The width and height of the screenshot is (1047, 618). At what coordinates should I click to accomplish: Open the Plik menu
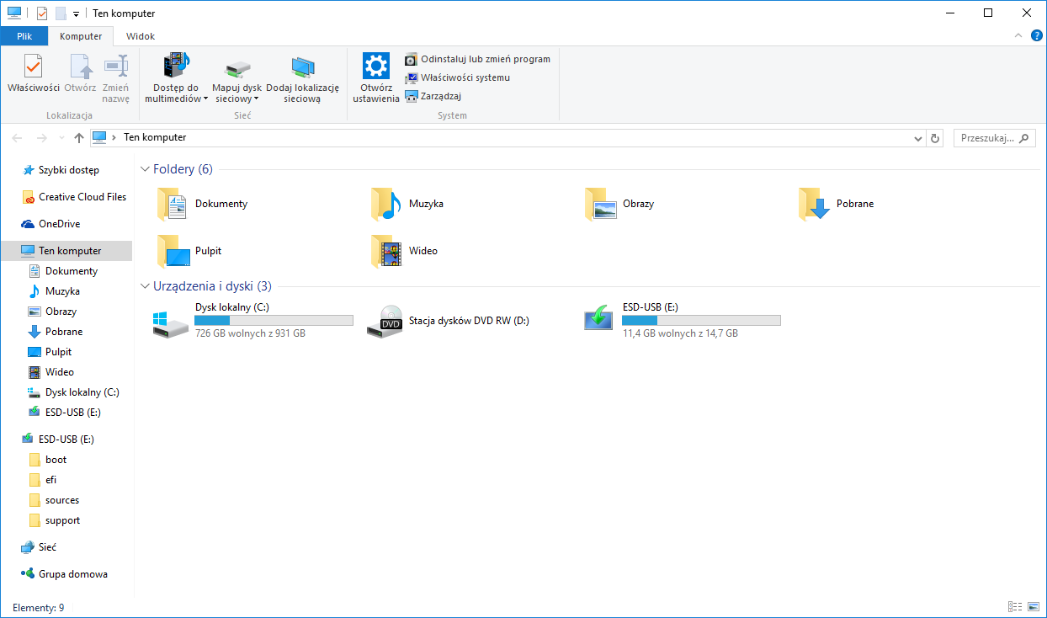[x=24, y=36]
